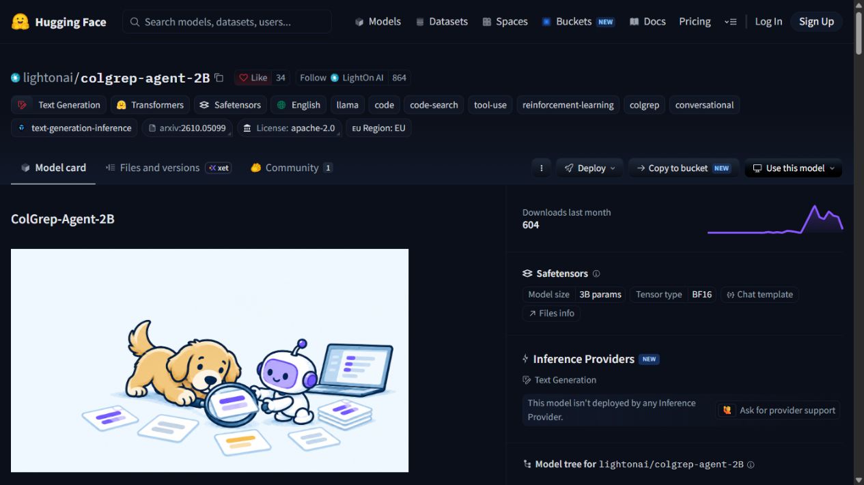Open the Files info link
Viewport: 864px width, 485px height.
[551, 313]
